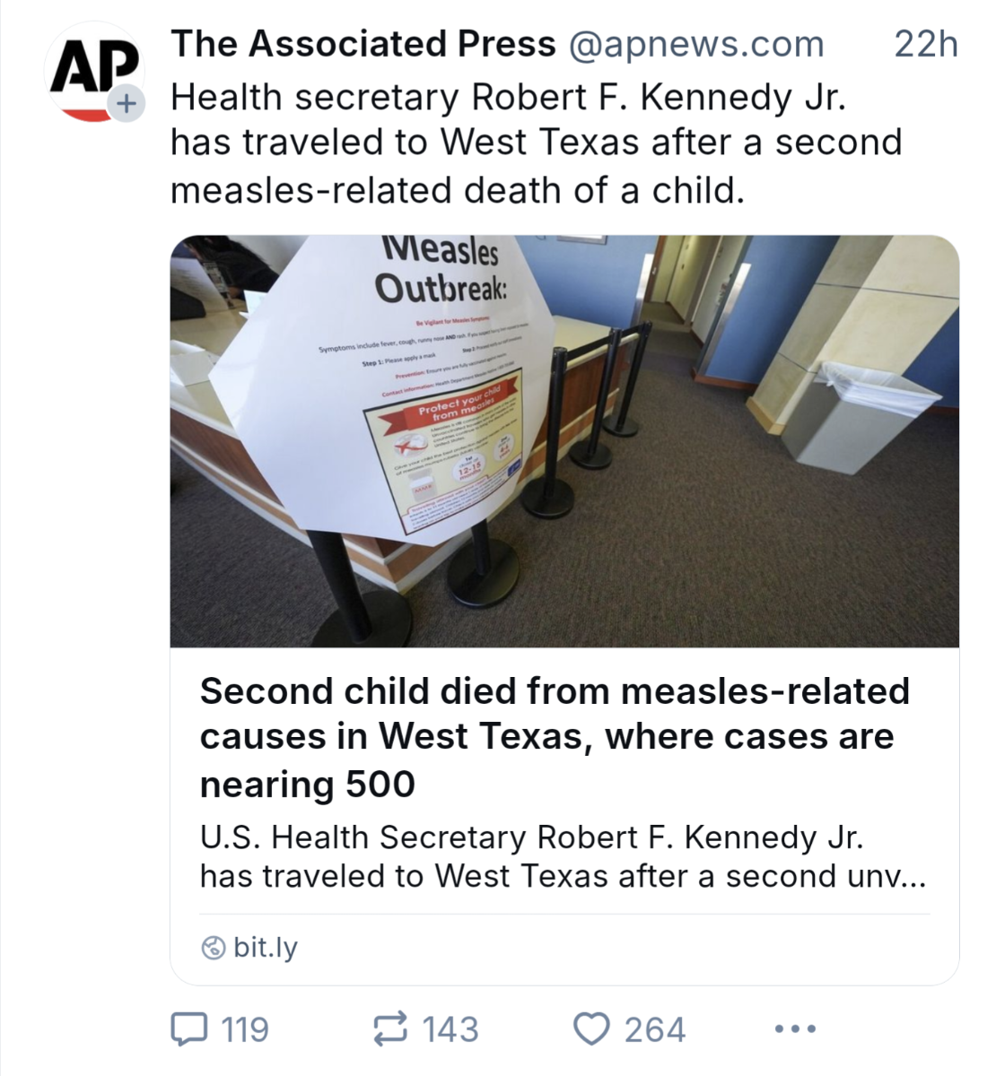Reply using the speech bubble icon
Image resolution: width=996 pixels, height=1076 pixels.
pyautogui.click(x=189, y=1029)
